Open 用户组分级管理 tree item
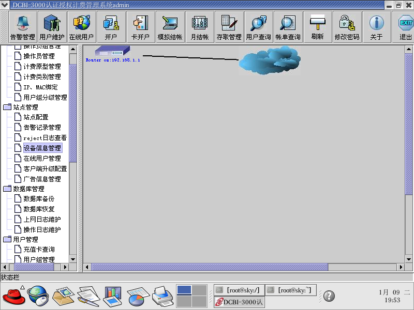Screen dimensions: 414x310 tap(45, 97)
